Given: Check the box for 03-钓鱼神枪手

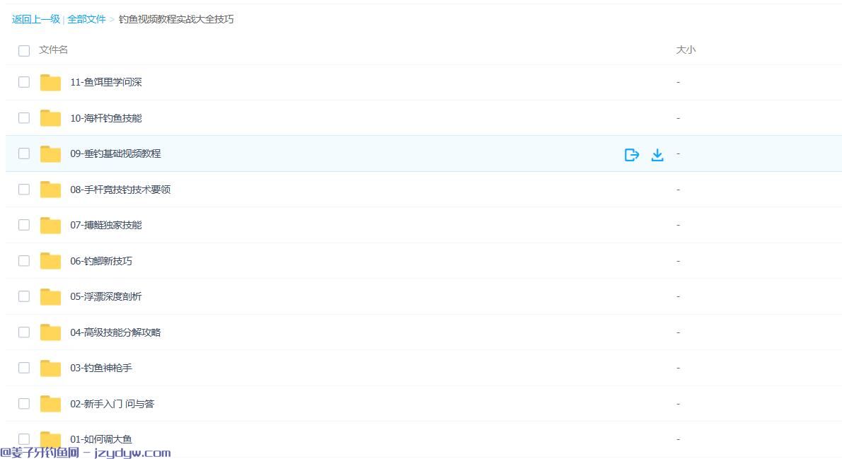Looking at the screenshot, I should [23, 368].
